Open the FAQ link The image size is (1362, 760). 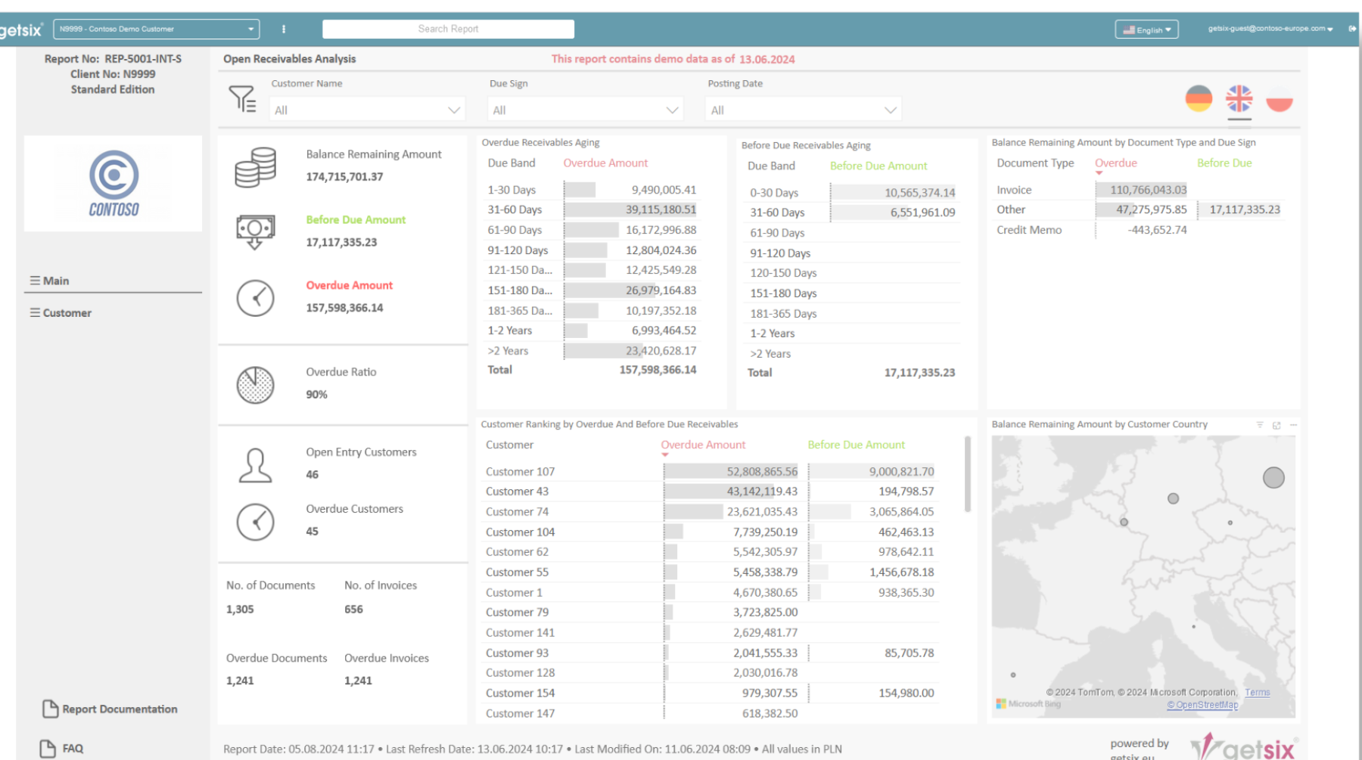[73, 749]
